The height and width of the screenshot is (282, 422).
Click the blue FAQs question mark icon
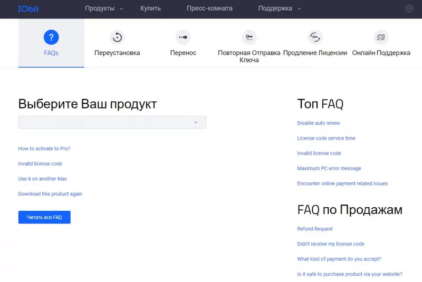point(51,37)
